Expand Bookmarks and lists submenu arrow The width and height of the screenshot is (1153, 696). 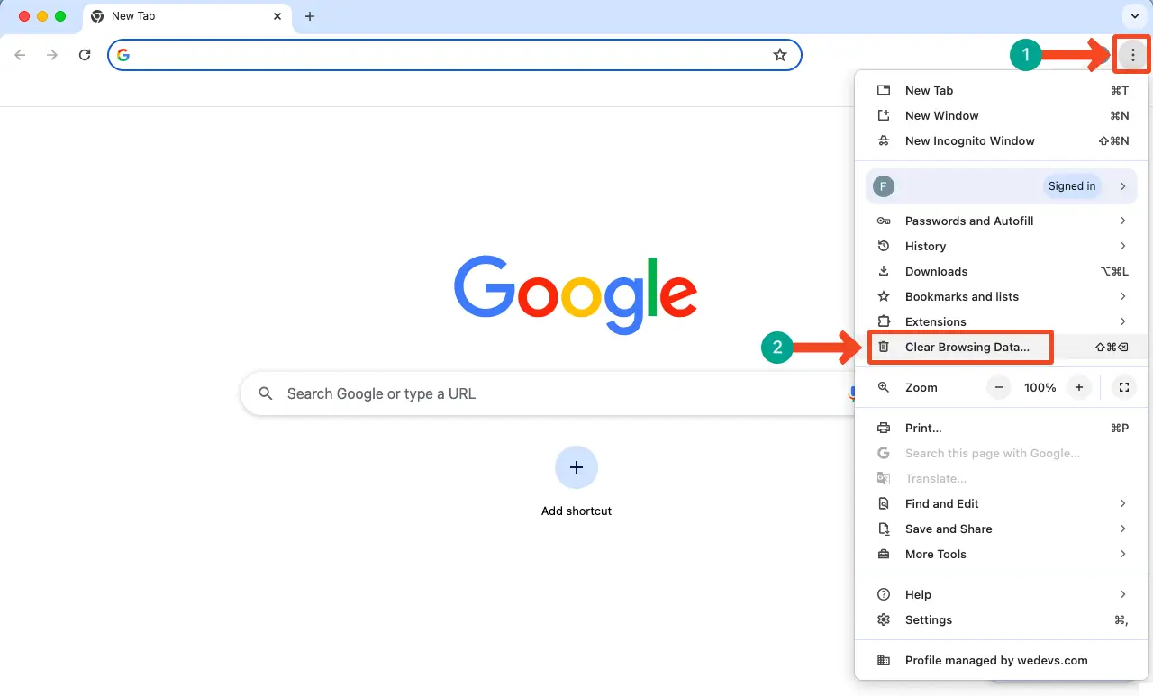(x=1122, y=296)
